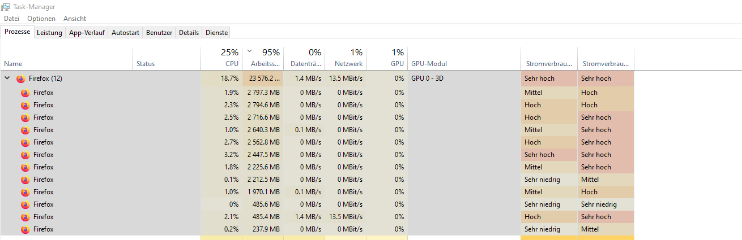Screen dimensions: 742x240
Task: Click the sort arrow above Arbeitsspeicher column
Action: (x=249, y=51)
